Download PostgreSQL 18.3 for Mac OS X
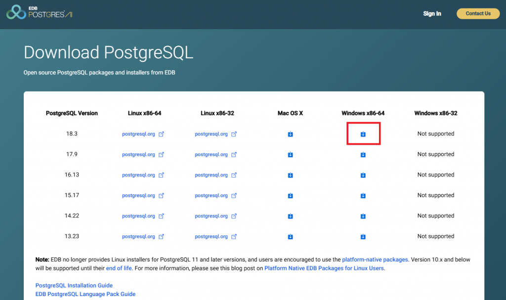506x300 pixels. click(x=290, y=134)
